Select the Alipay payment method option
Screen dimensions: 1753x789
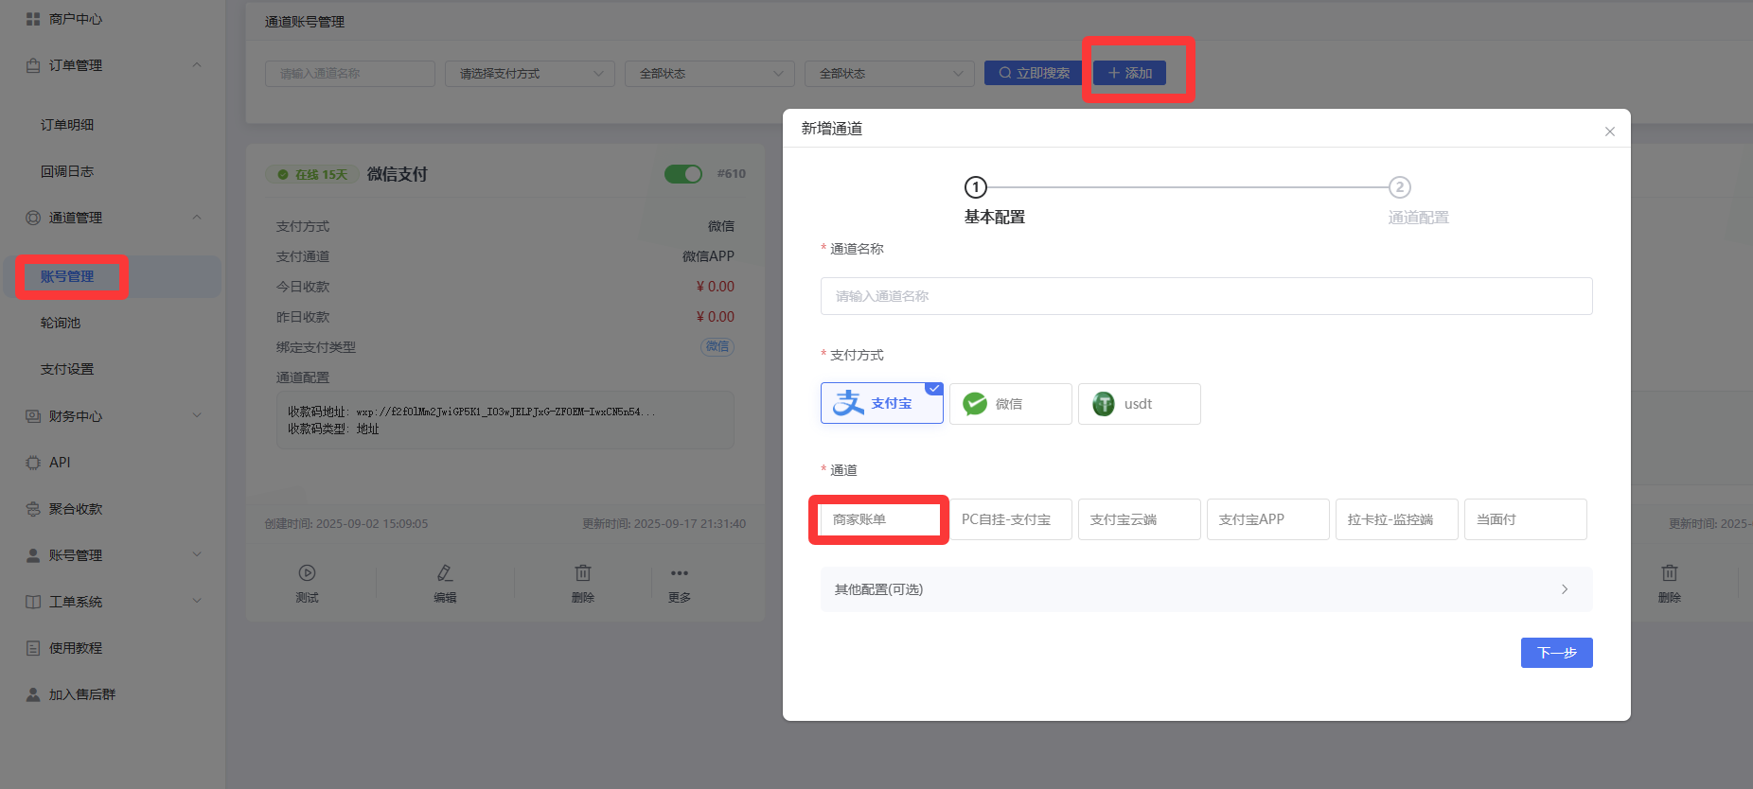[881, 404]
